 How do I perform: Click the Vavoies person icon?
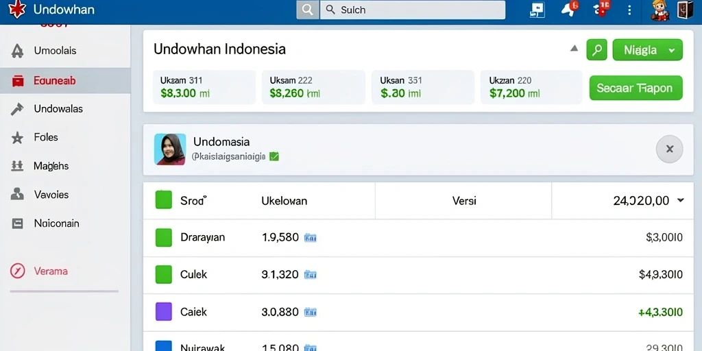[17, 194]
